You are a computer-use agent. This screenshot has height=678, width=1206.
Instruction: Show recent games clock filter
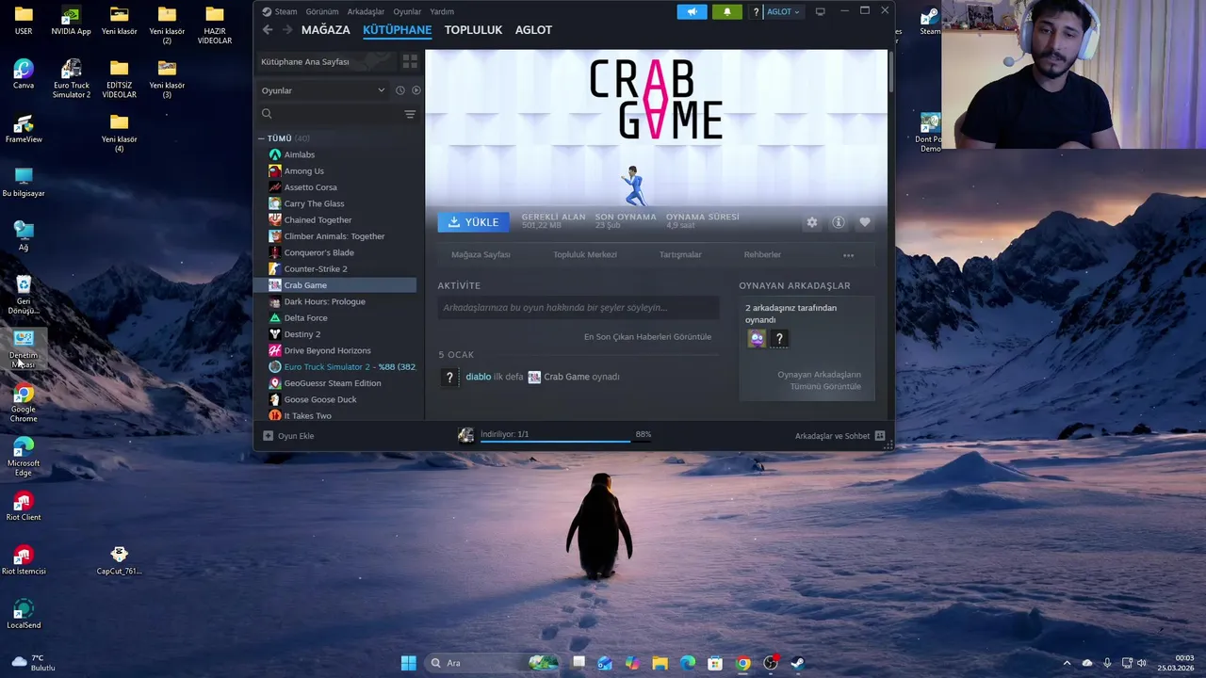pyautogui.click(x=399, y=90)
